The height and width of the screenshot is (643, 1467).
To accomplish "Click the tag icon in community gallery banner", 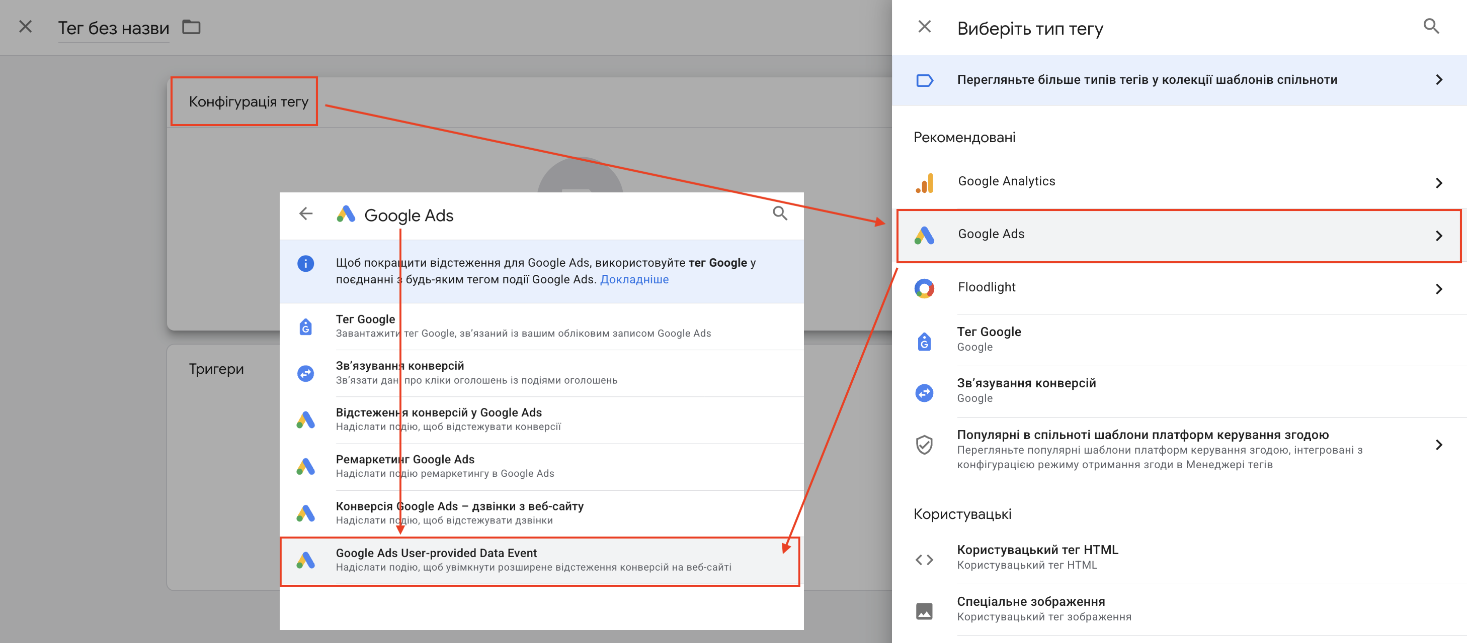I will pyautogui.click(x=924, y=80).
